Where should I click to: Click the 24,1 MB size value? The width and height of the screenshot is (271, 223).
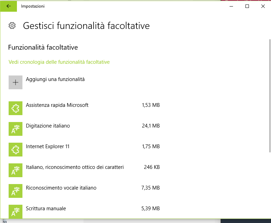(151, 126)
